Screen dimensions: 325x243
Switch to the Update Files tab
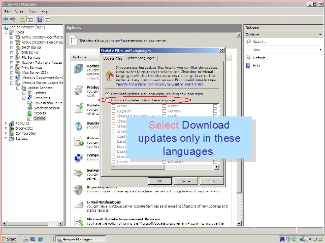(113, 58)
